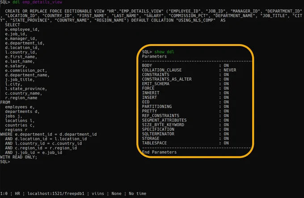Select the 'show ddl' command text

click(x=164, y=52)
